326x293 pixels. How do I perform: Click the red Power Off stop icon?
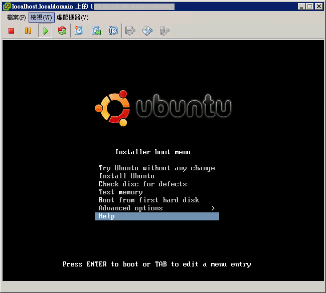point(11,31)
